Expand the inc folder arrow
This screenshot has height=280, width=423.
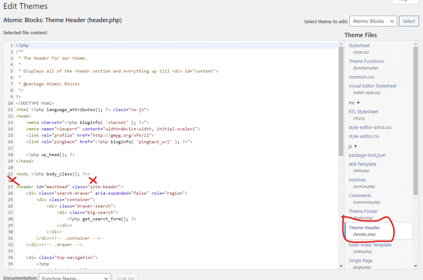tap(359, 103)
